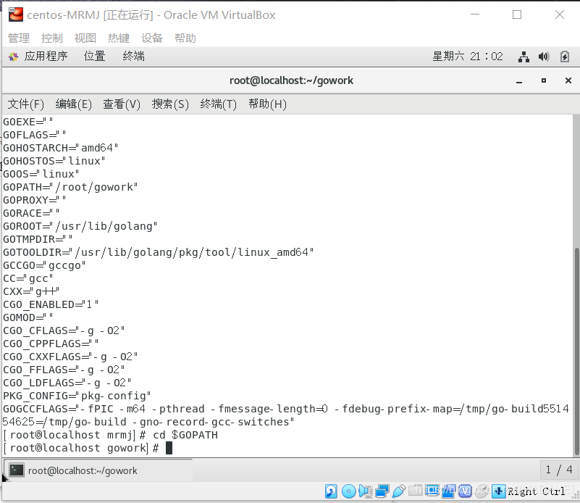The image size is (580, 503).
Task: Click the terminal vertical scrollbar thumb
Action: click(x=576, y=352)
